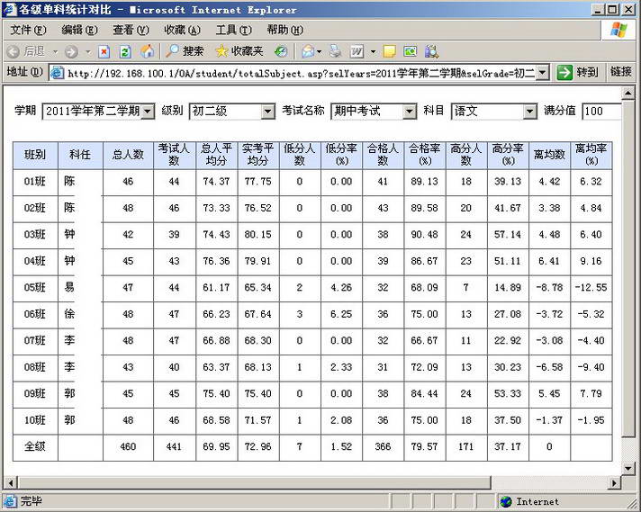The width and height of the screenshot is (641, 512).
Task: Click the 09班 row label
Action: [35, 394]
